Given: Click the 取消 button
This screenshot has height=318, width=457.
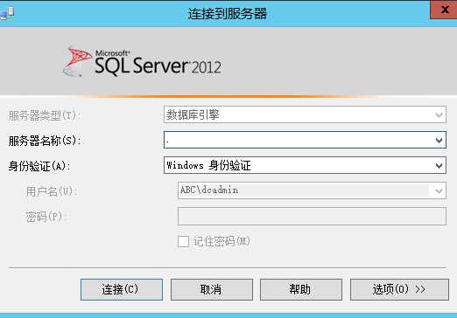Looking at the screenshot, I should point(212,289).
